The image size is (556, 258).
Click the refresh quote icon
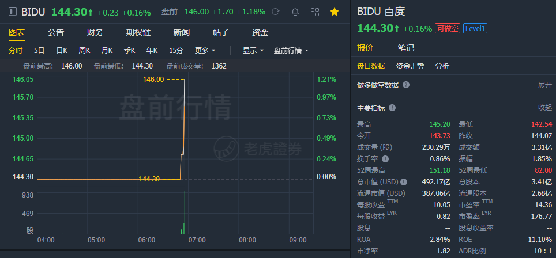click(276, 12)
